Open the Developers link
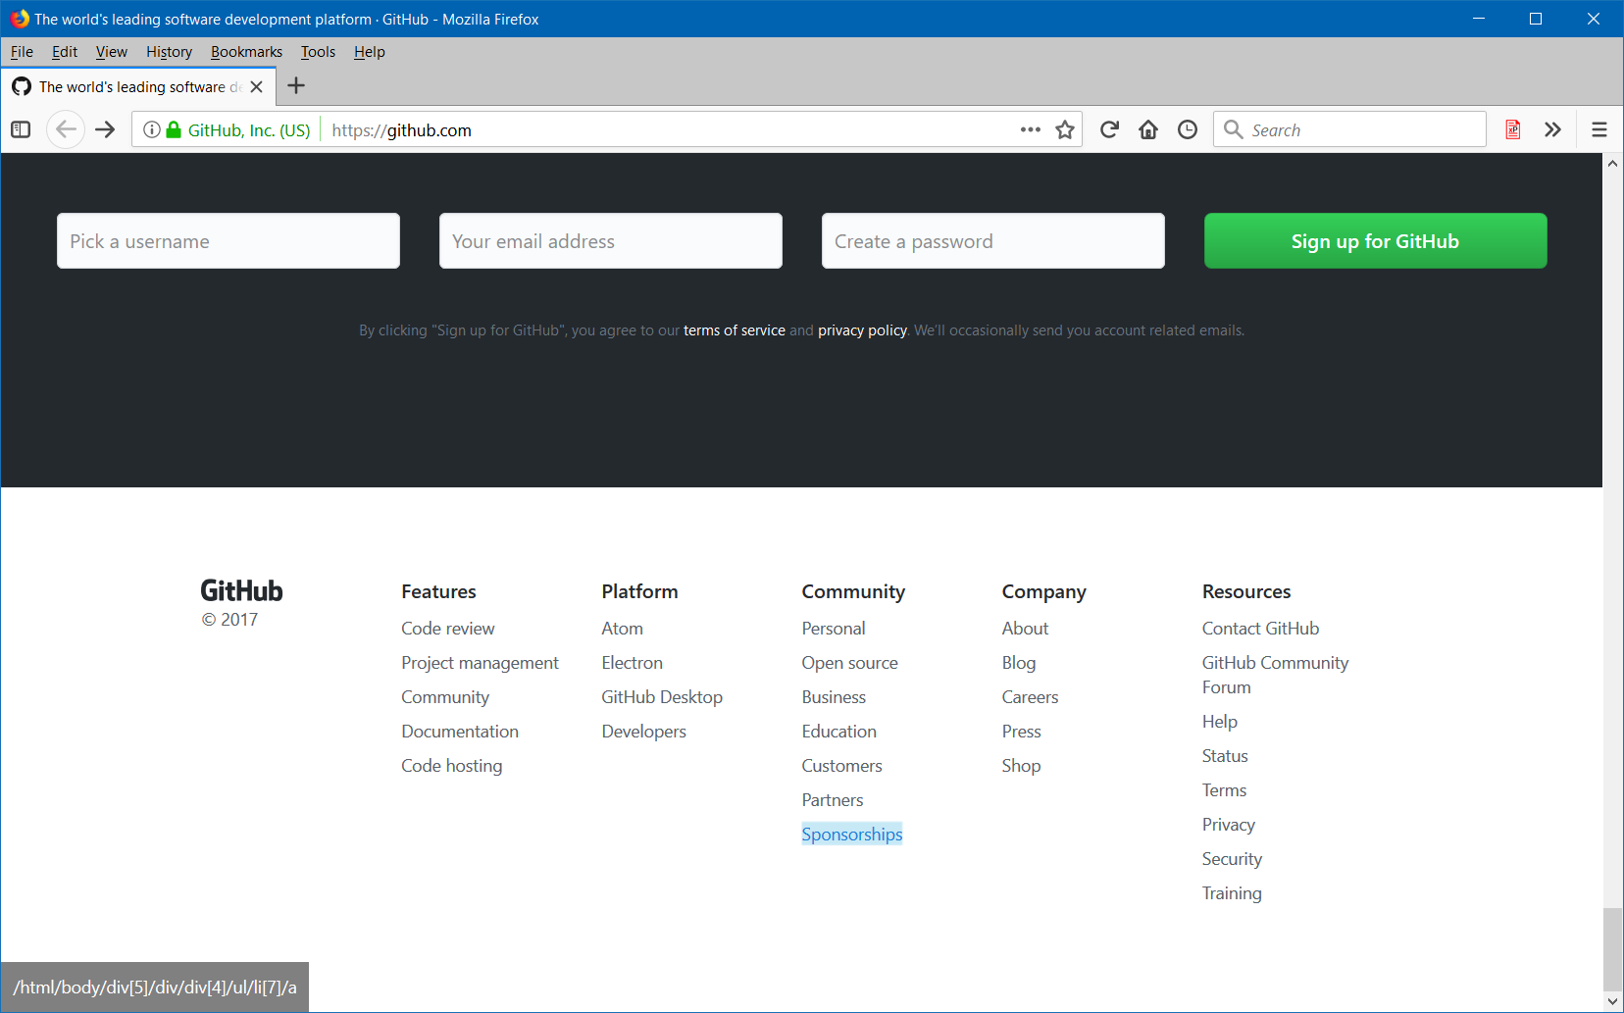Image resolution: width=1624 pixels, height=1013 pixels. point(644,732)
